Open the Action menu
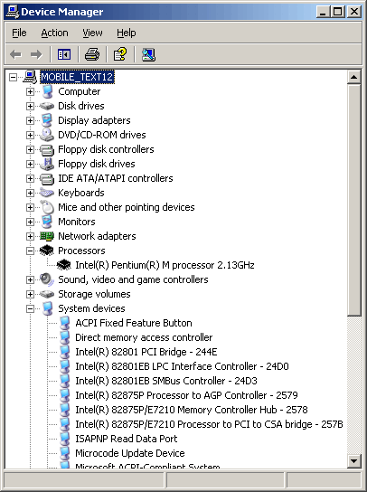The image size is (367, 492). point(54,33)
